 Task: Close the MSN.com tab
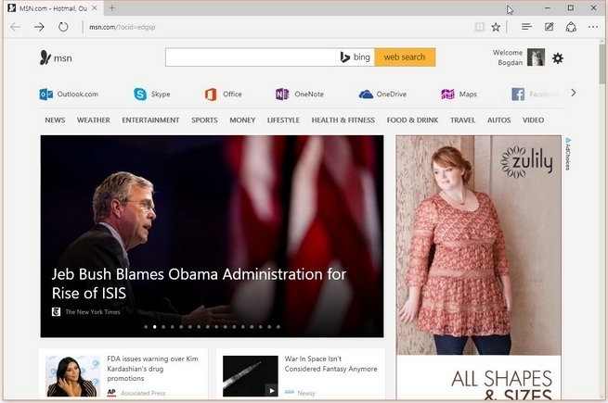(95, 7)
